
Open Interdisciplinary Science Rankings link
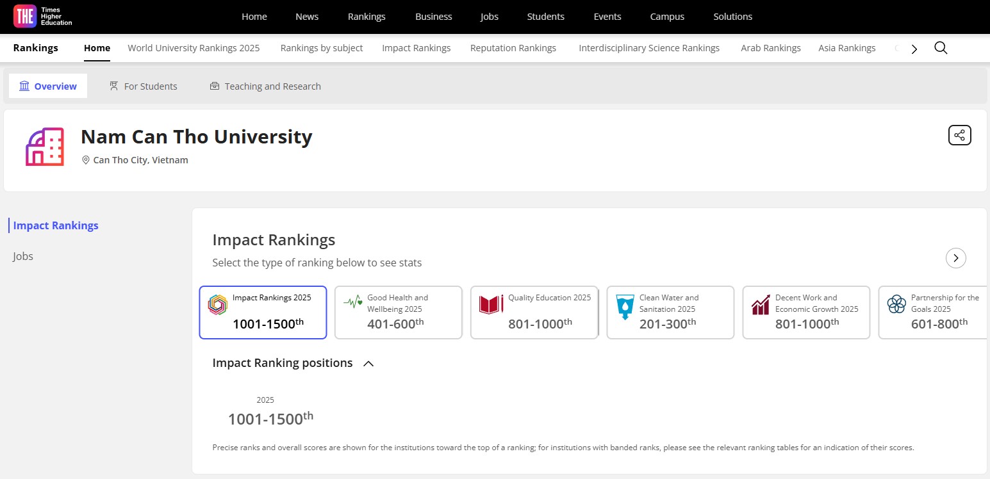click(x=649, y=48)
